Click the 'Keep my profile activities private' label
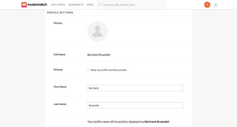Screen dimensions: 237x127 click(x=108, y=70)
